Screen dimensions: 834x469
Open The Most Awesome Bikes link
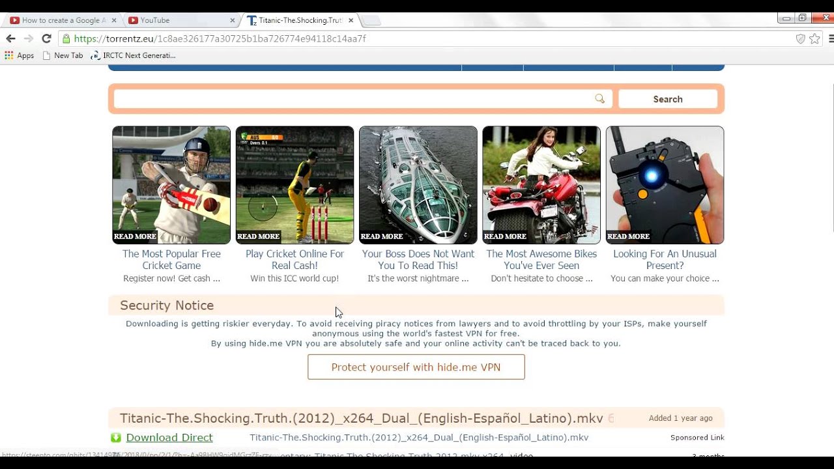point(541,259)
